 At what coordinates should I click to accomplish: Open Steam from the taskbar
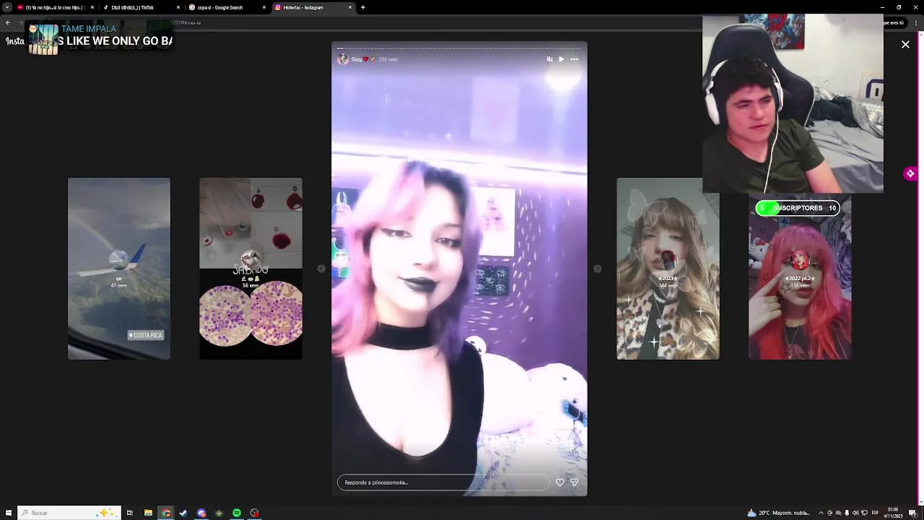click(x=183, y=513)
